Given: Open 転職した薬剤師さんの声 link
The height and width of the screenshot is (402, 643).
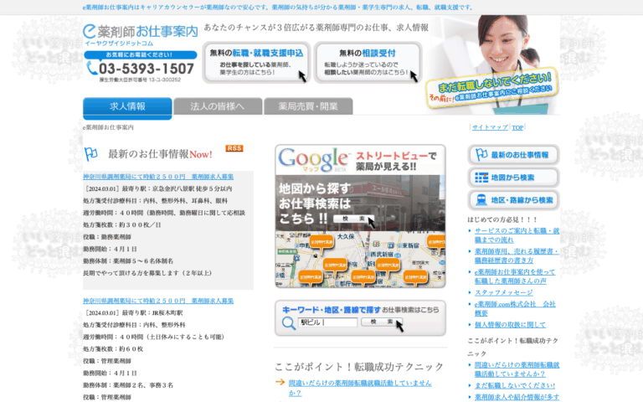Looking at the screenshot, I should click(515, 276).
